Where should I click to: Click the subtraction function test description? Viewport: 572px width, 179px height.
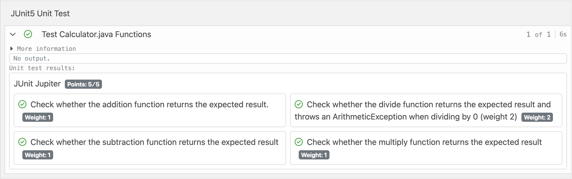coord(154,142)
